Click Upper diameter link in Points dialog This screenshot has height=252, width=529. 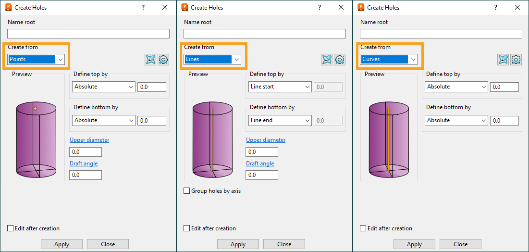click(89, 140)
